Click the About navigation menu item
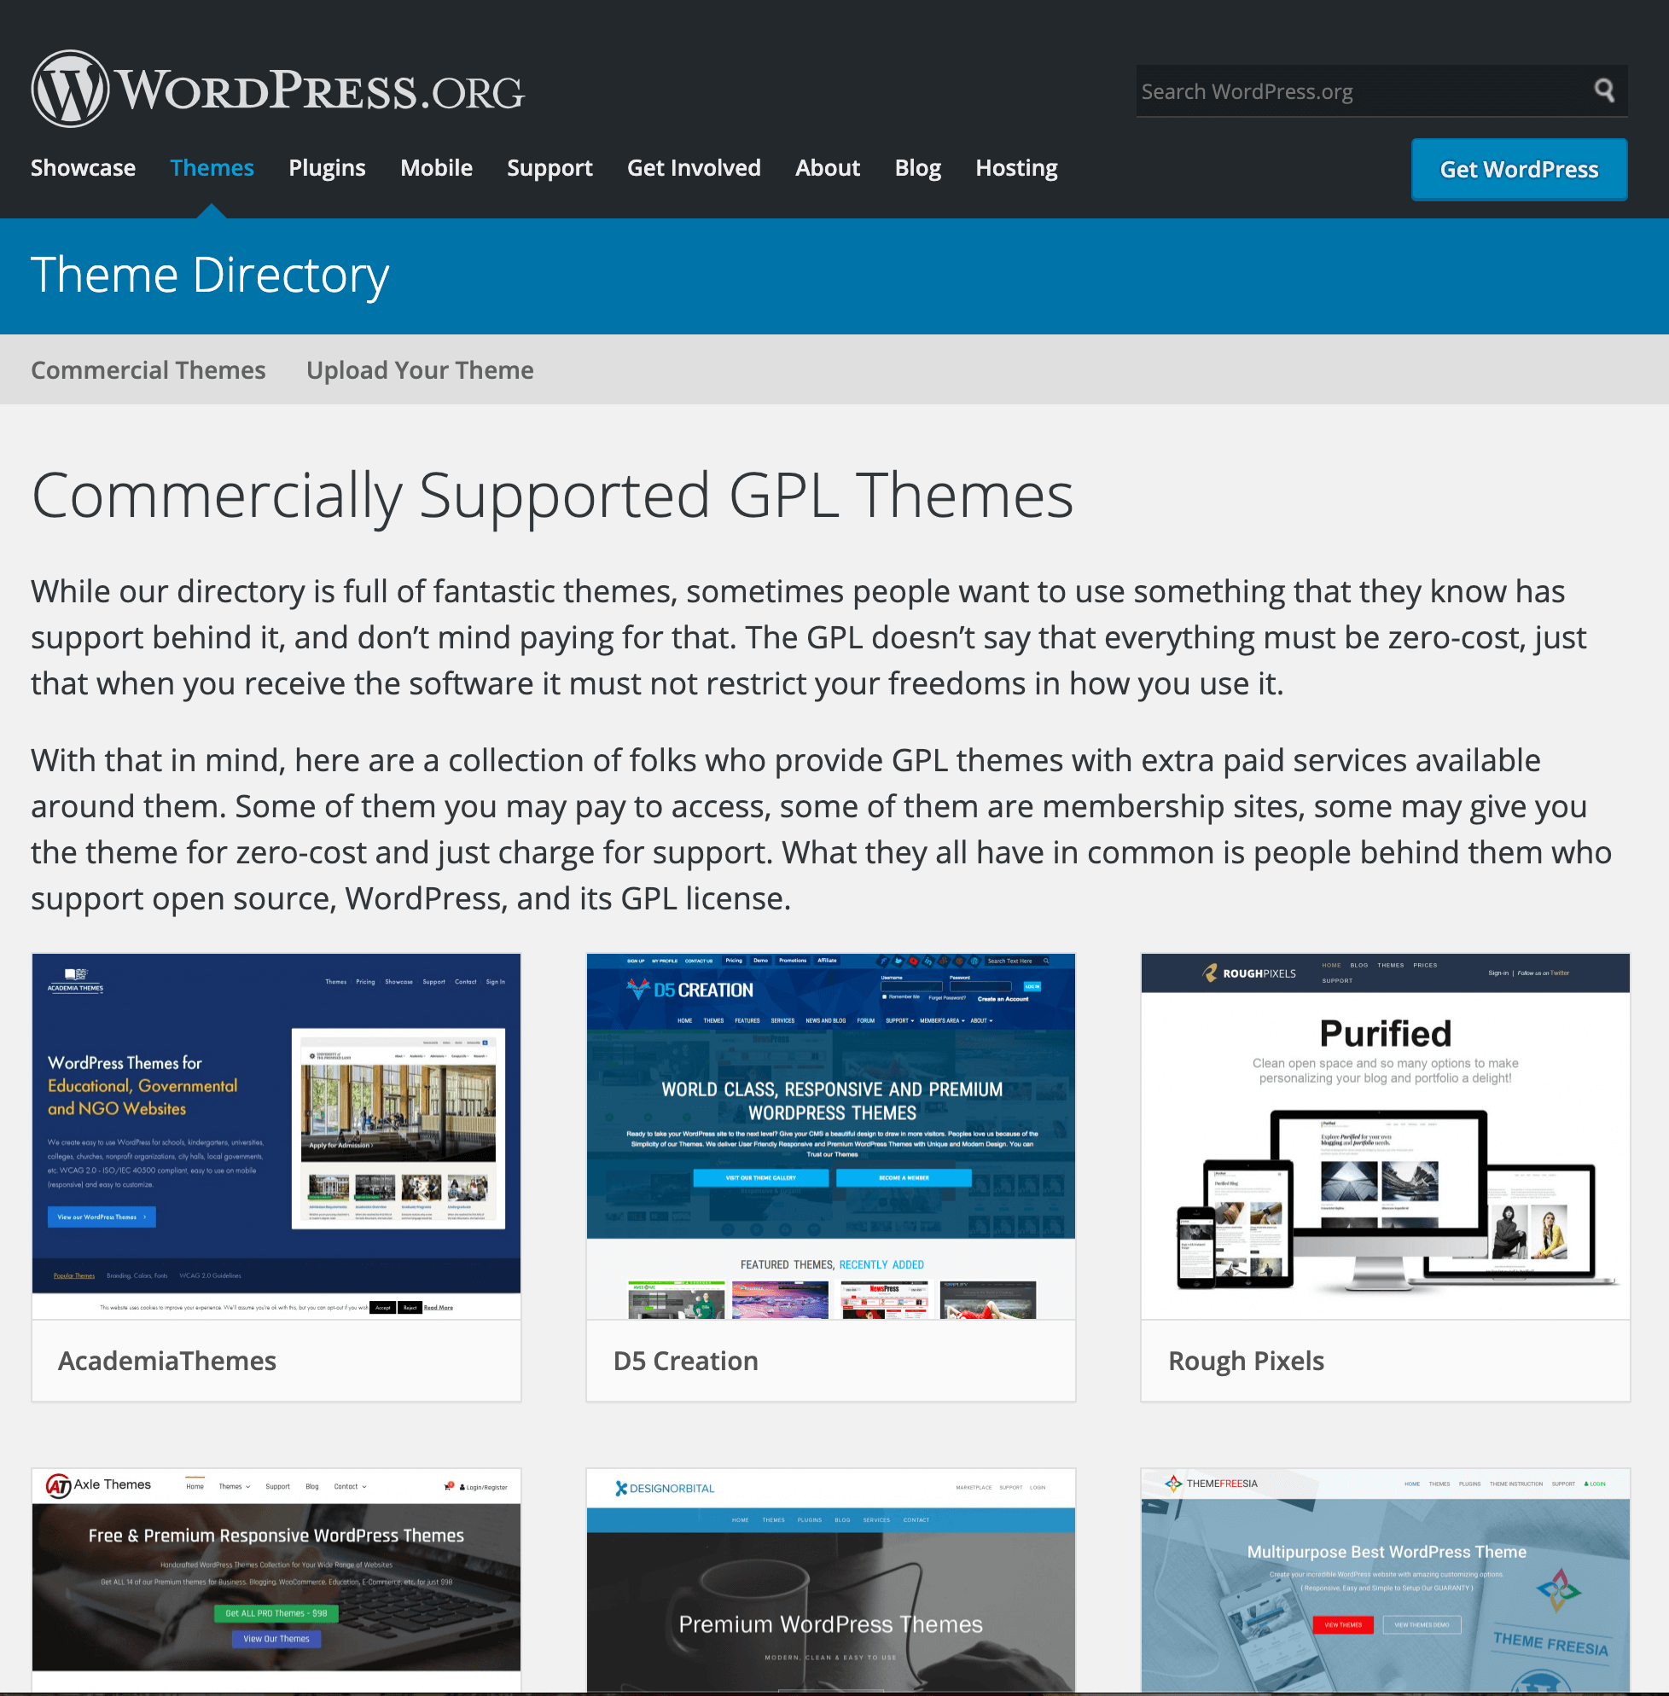The height and width of the screenshot is (1696, 1669). pos(827,168)
